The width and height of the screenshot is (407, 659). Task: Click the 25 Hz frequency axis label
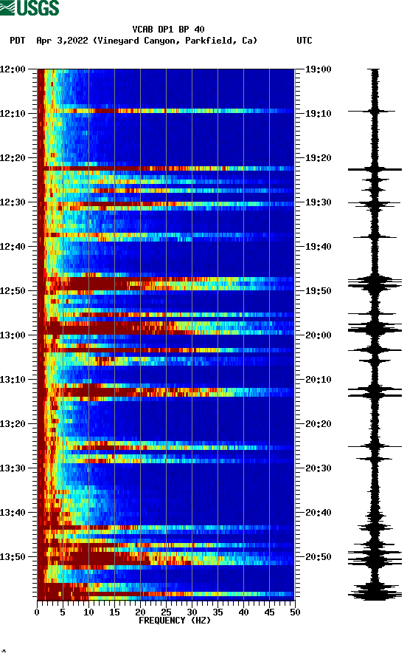pos(166,612)
